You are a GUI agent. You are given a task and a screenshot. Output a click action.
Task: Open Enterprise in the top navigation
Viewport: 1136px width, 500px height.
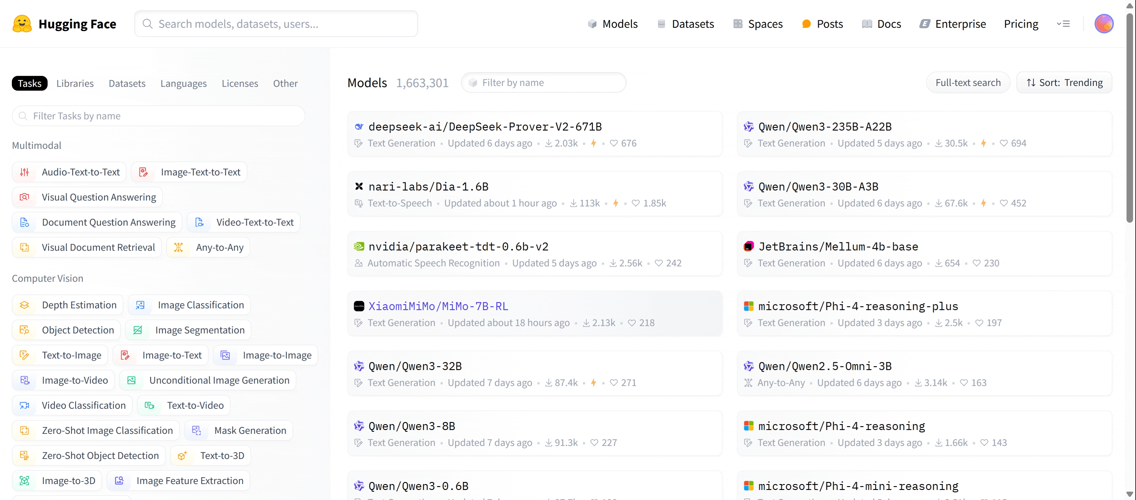point(953,24)
